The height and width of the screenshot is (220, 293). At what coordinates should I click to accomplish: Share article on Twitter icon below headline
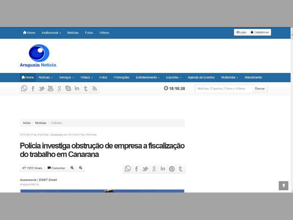point(145,169)
